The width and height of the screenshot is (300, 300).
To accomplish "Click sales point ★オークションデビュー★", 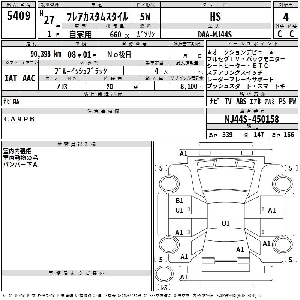I will (x=240, y=52).
